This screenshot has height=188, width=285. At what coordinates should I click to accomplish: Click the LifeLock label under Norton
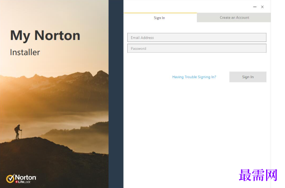click(x=24, y=182)
